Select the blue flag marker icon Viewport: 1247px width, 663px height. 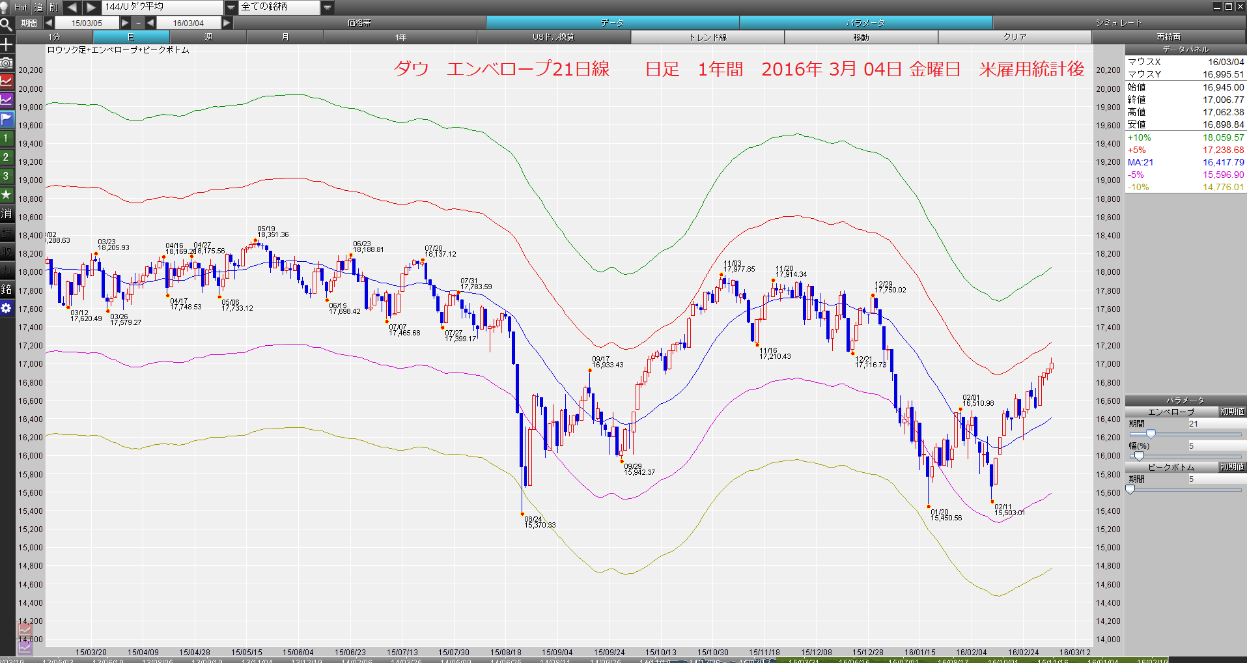[x=7, y=119]
